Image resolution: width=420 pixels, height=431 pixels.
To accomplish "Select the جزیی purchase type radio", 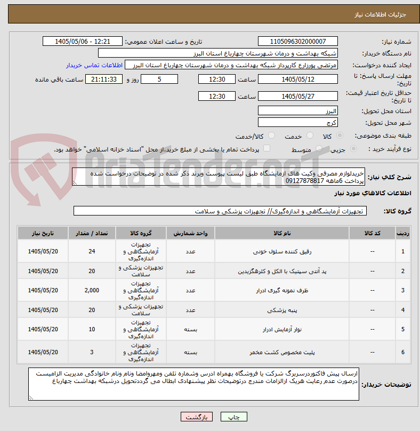I will pos(353,149).
